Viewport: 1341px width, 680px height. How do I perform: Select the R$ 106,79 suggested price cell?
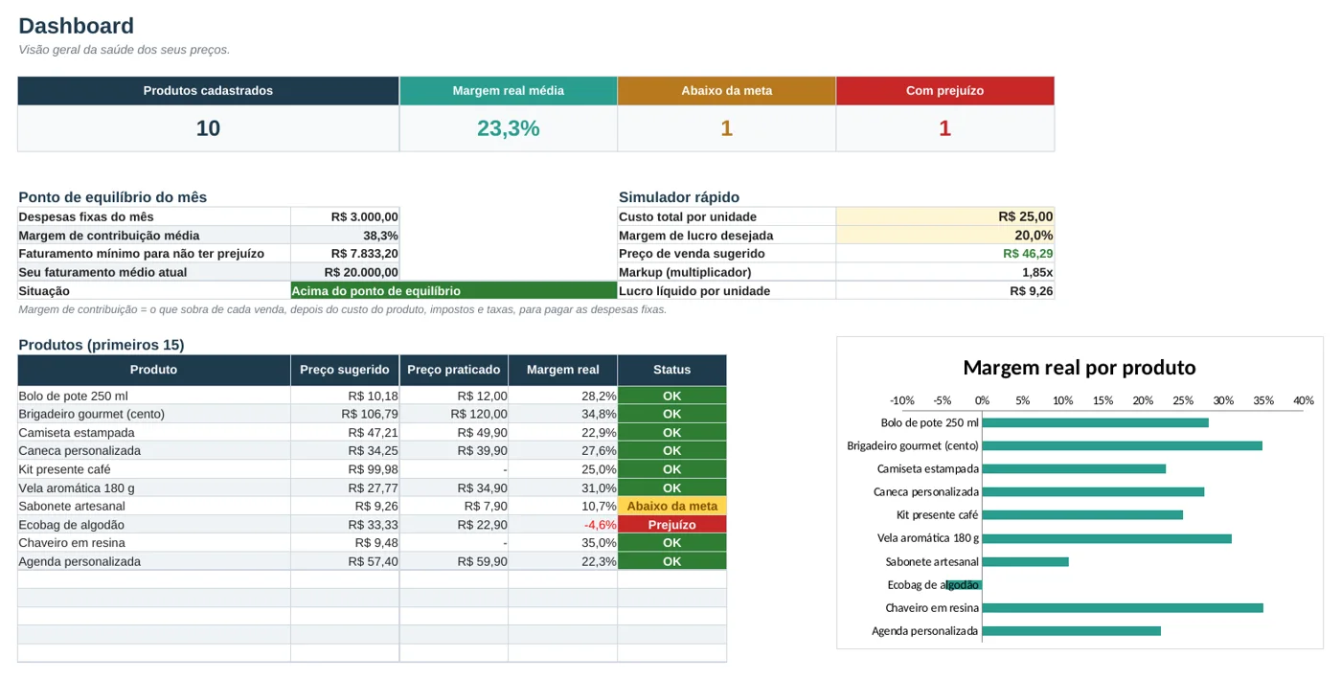pos(345,414)
